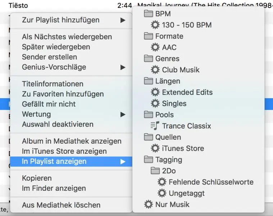273x216 pixels.
Task: Choose Zu Favoriten hinzufügen
Action: tap(63, 94)
